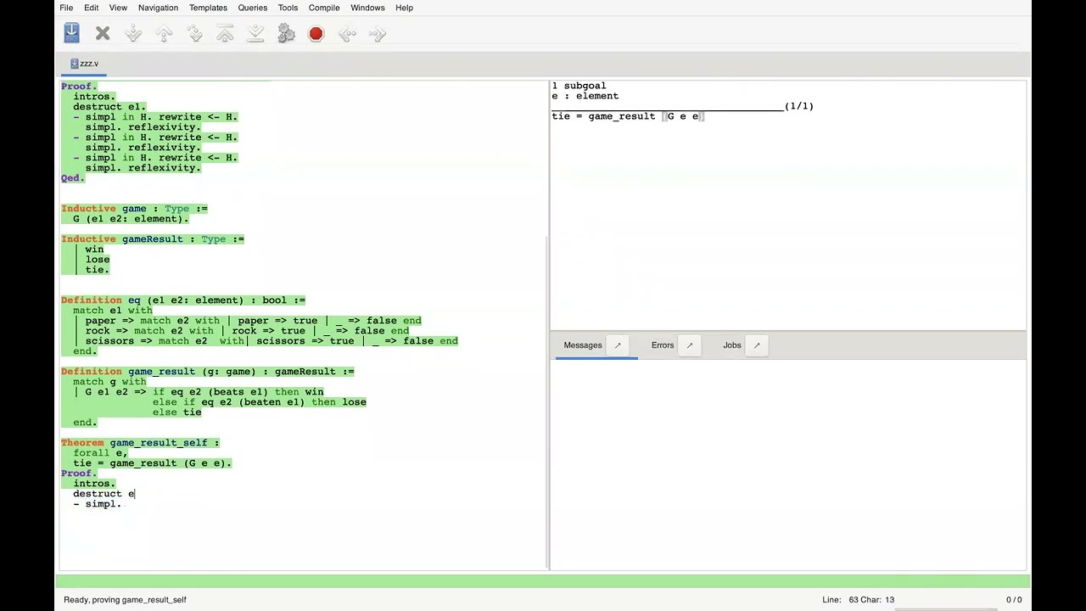Click 'else tie' line in game_result
This screenshot has height=611, width=1086.
(x=177, y=412)
